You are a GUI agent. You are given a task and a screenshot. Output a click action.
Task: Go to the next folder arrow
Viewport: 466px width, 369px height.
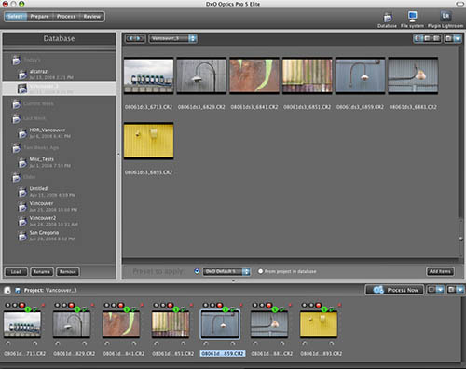[139, 38]
